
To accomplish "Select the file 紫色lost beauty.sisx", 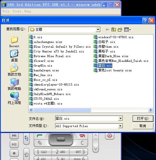I will tap(113, 70).
